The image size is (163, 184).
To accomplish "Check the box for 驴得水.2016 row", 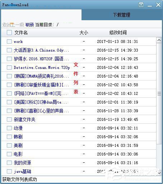I will 9,59.
